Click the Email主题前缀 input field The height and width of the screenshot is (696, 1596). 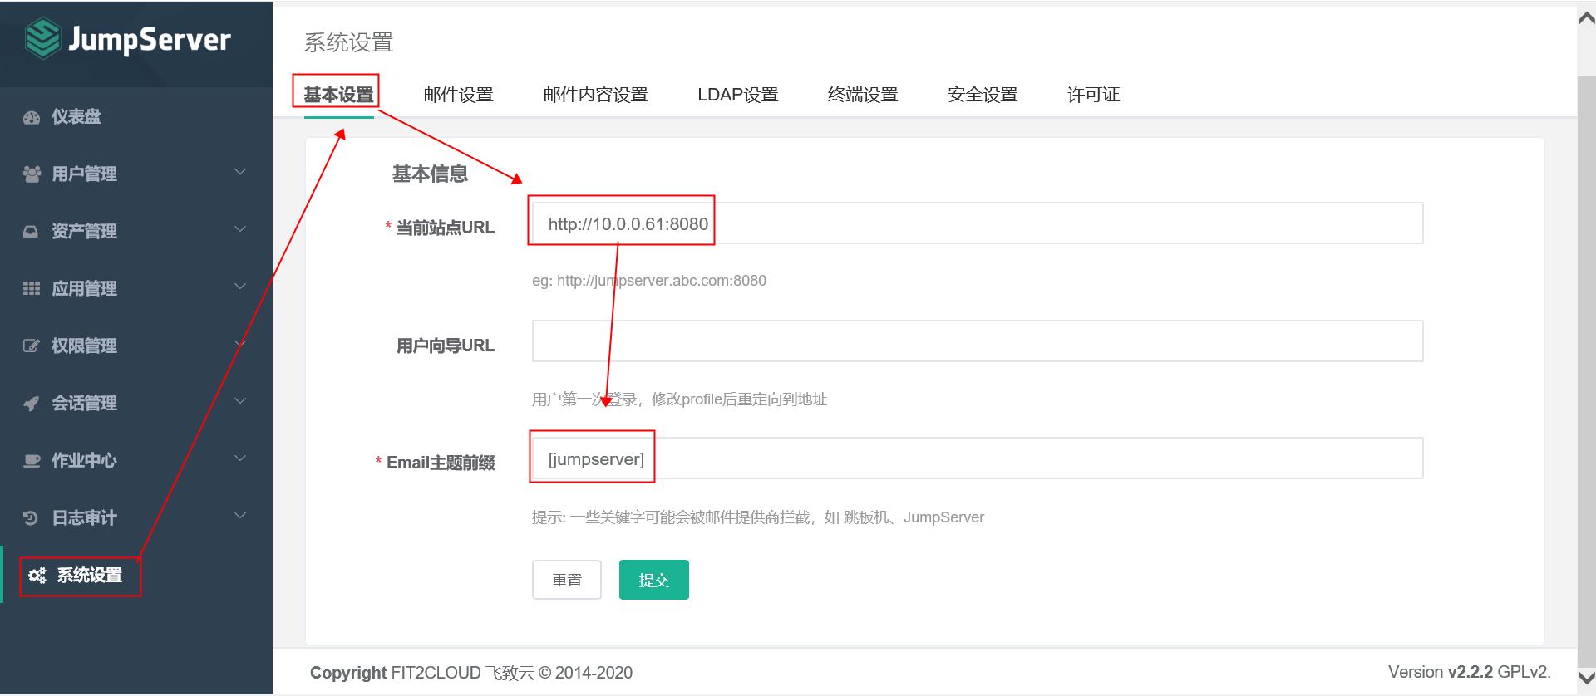click(978, 458)
